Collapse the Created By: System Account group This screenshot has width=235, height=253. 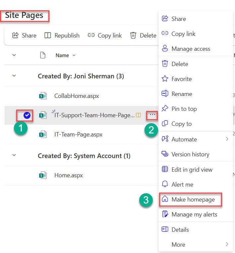pos(14,155)
